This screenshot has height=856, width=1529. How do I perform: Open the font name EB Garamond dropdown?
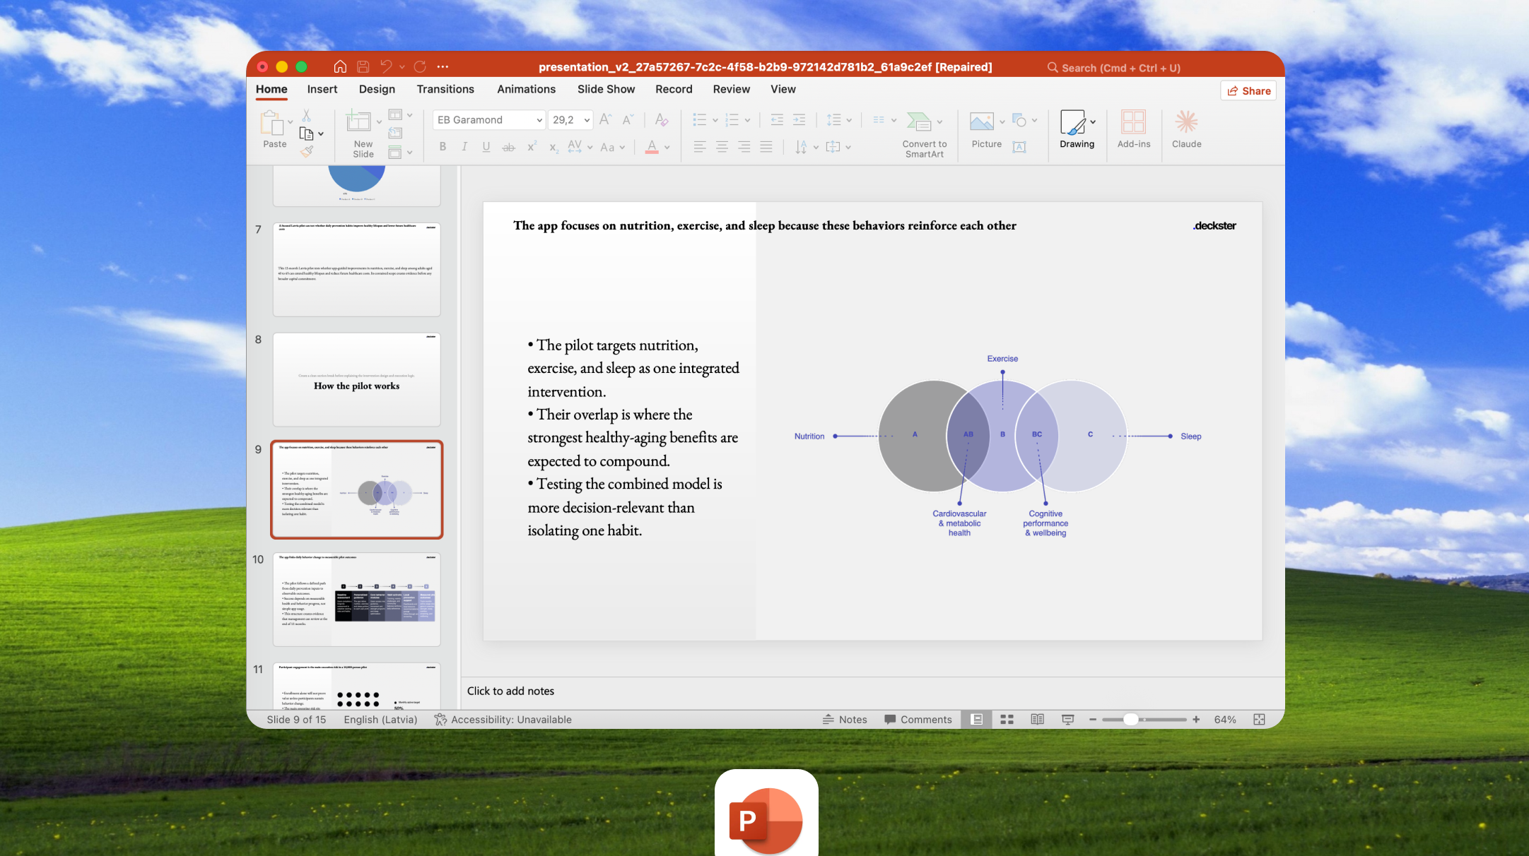[539, 120]
